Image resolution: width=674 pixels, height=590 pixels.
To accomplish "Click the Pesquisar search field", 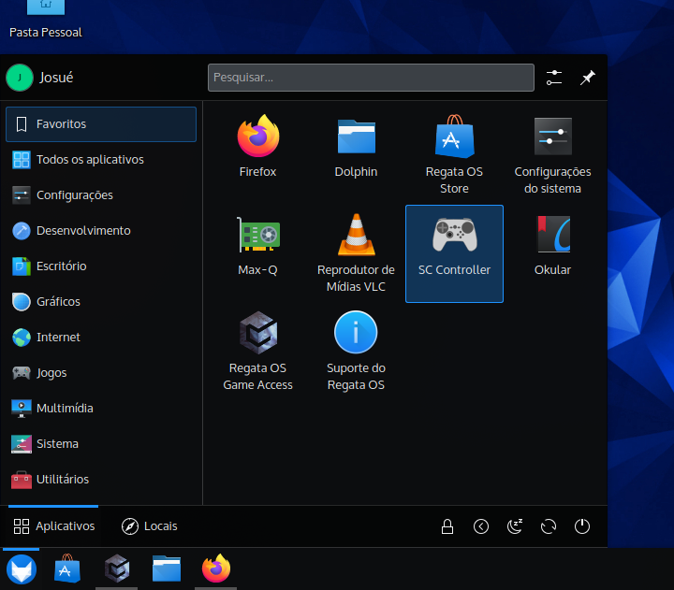I will (371, 78).
